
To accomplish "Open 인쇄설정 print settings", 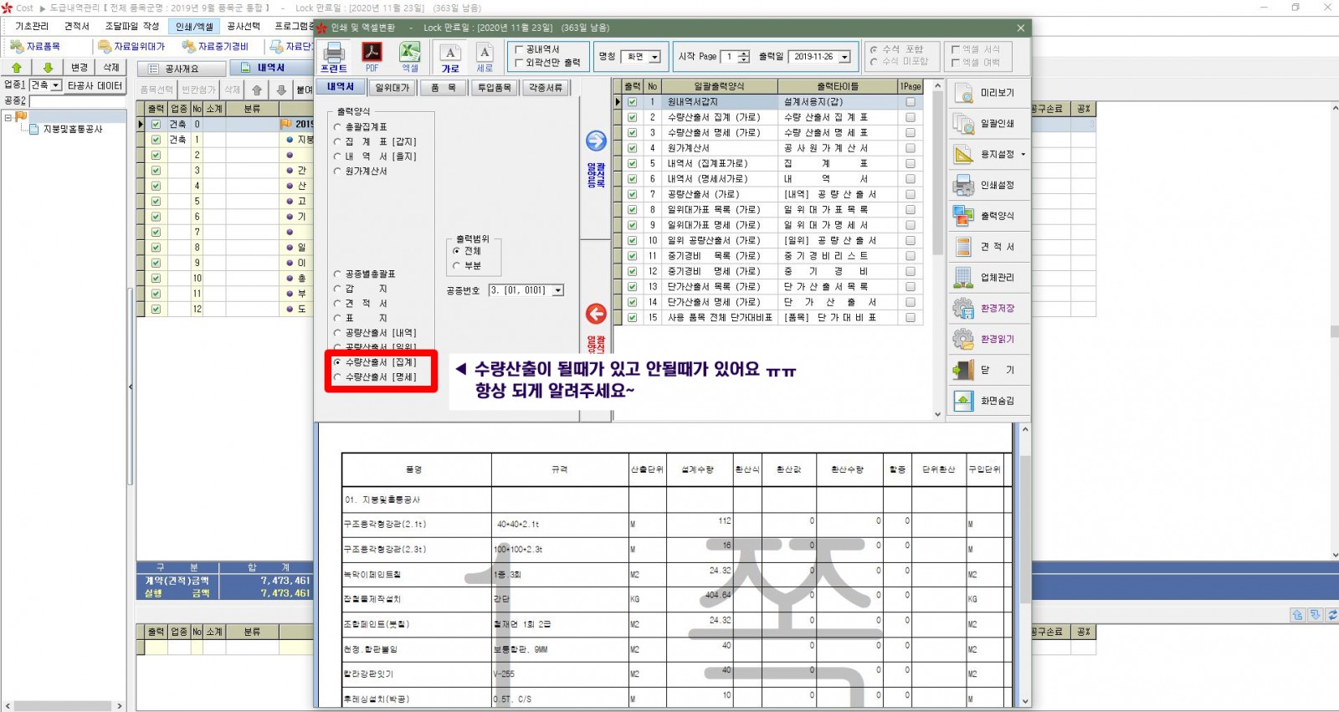I will [x=988, y=185].
